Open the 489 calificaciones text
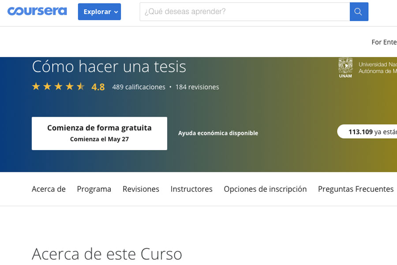The height and width of the screenshot is (265, 397). [139, 87]
